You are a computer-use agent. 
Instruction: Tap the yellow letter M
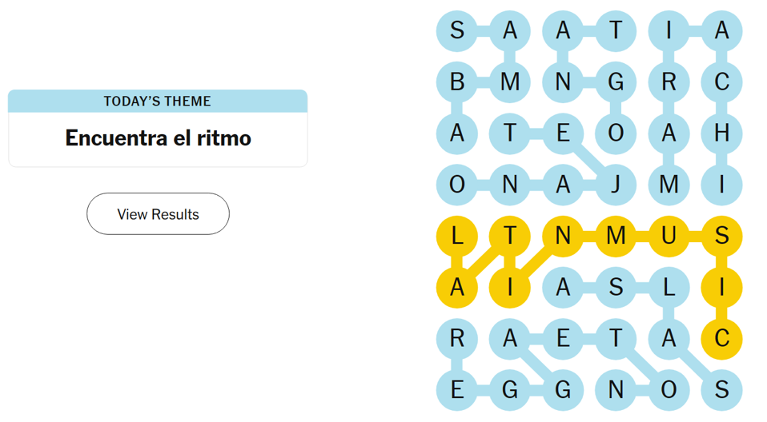pyautogui.click(x=616, y=237)
